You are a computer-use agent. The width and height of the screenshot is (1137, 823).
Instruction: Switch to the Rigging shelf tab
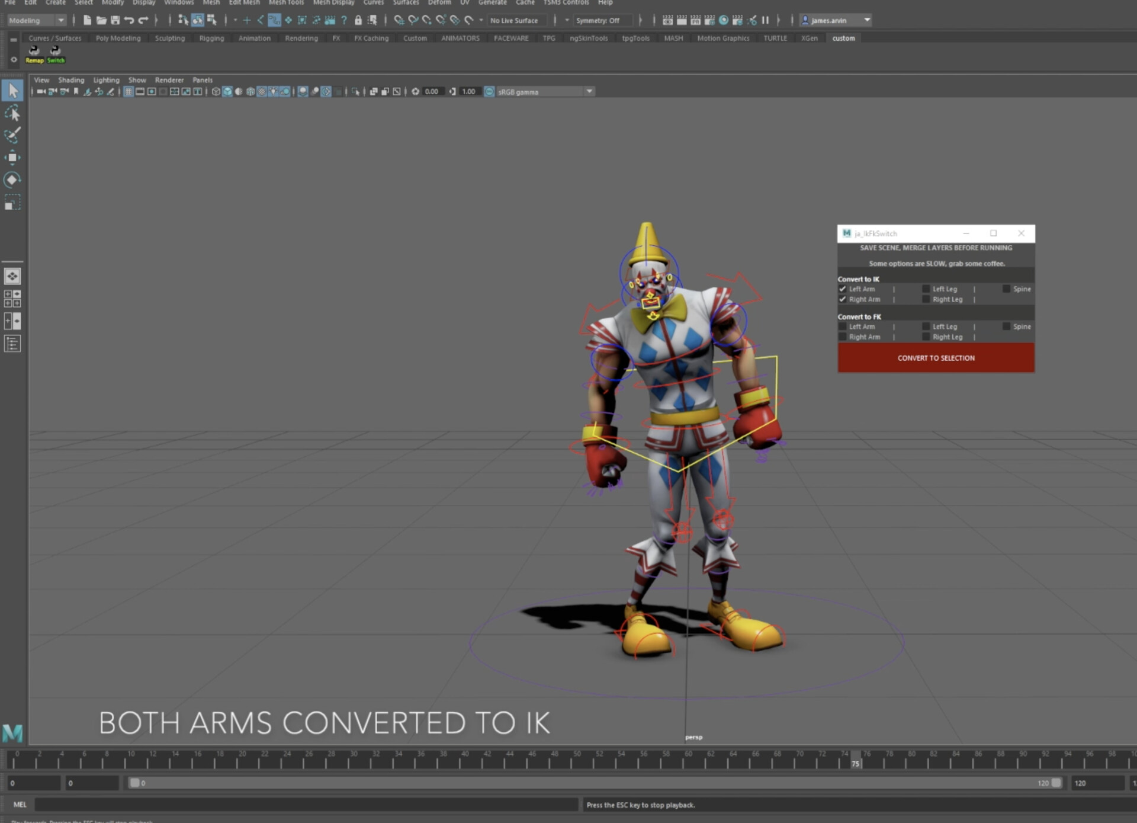[211, 38]
